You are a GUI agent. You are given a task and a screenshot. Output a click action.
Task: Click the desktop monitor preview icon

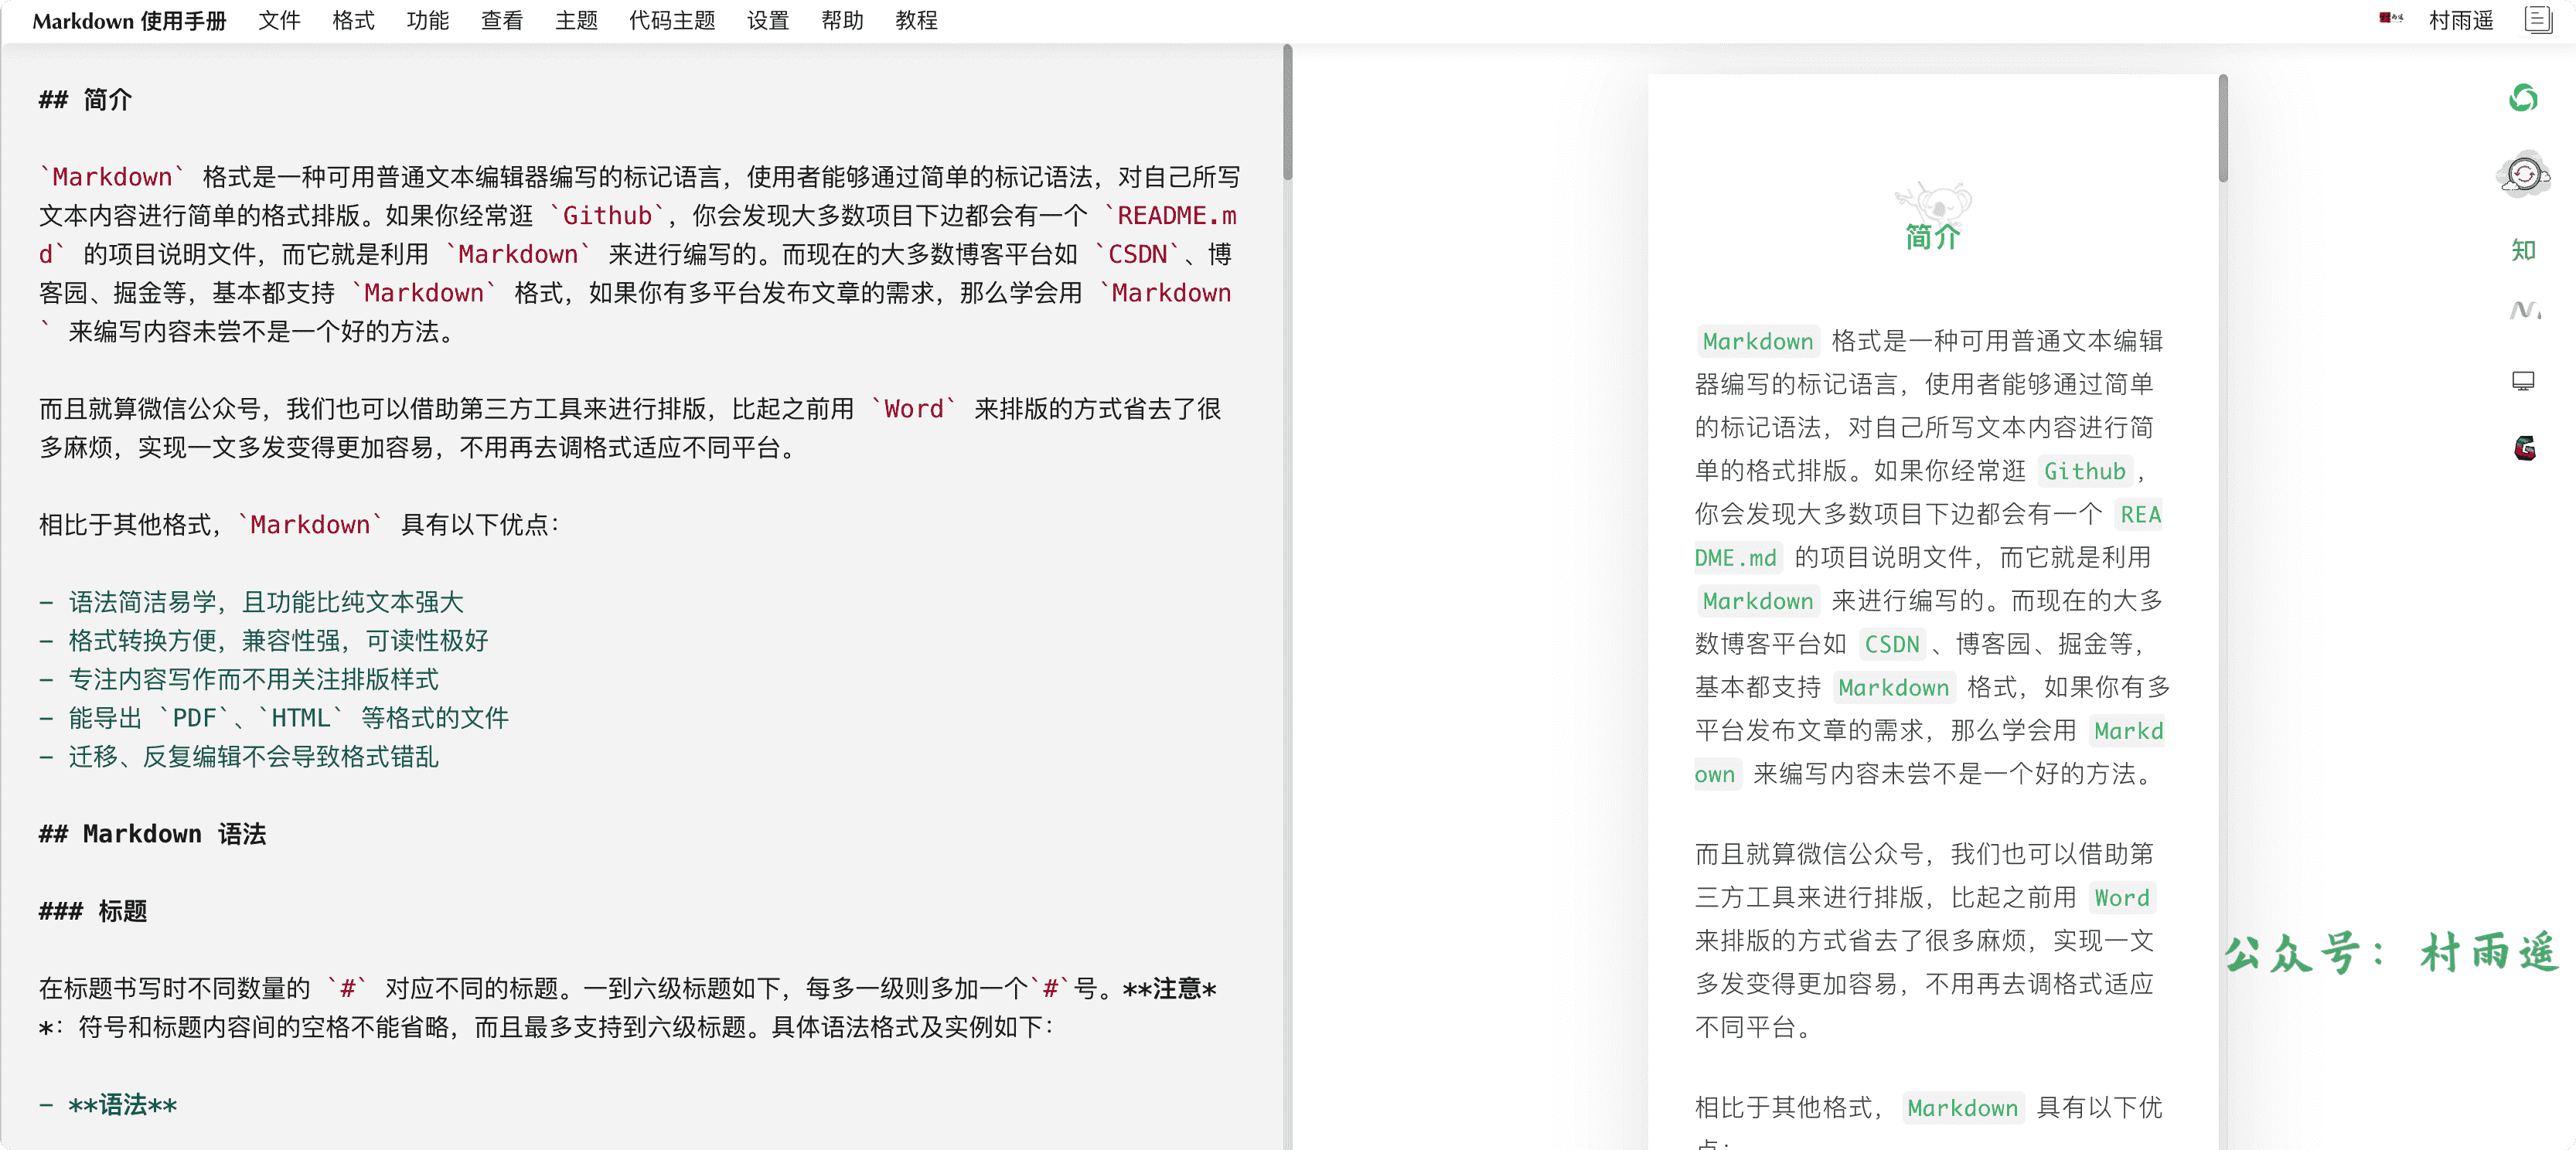click(x=2523, y=381)
